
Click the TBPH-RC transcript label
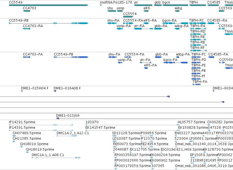click(x=196, y=20)
